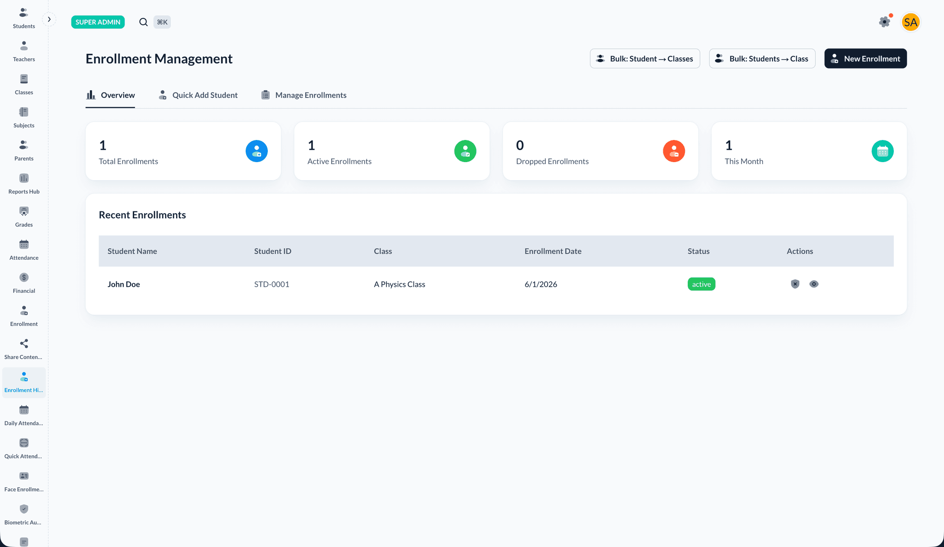Open Parents sidebar section

[x=24, y=151]
